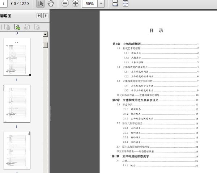The width and height of the screenshot is (217, 173).
Task: Click the extract pages green arrow icon
Action: [x=17, y=27]
